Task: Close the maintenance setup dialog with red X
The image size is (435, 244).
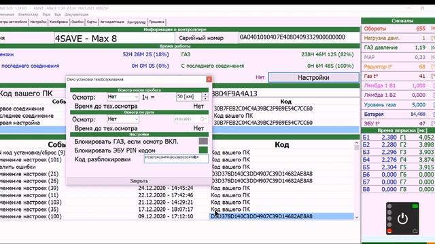Action: (x=209, y=79)
